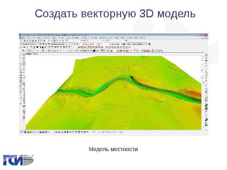Viewport: 227px width, 170px height.
Task: Close the CAD application window
Action: click(206, 35)
